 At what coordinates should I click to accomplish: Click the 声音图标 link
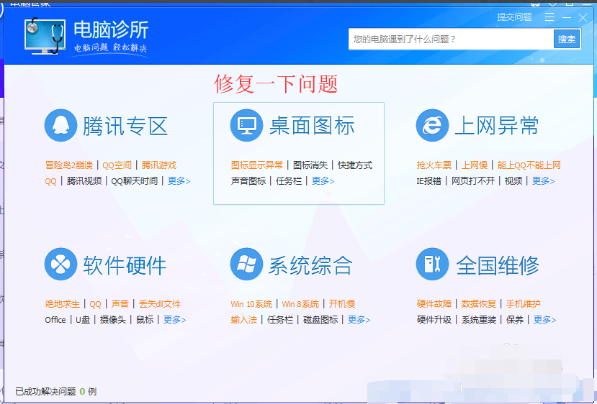(x=248, y=181)
